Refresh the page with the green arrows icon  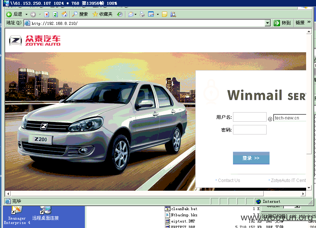point(56,14)
